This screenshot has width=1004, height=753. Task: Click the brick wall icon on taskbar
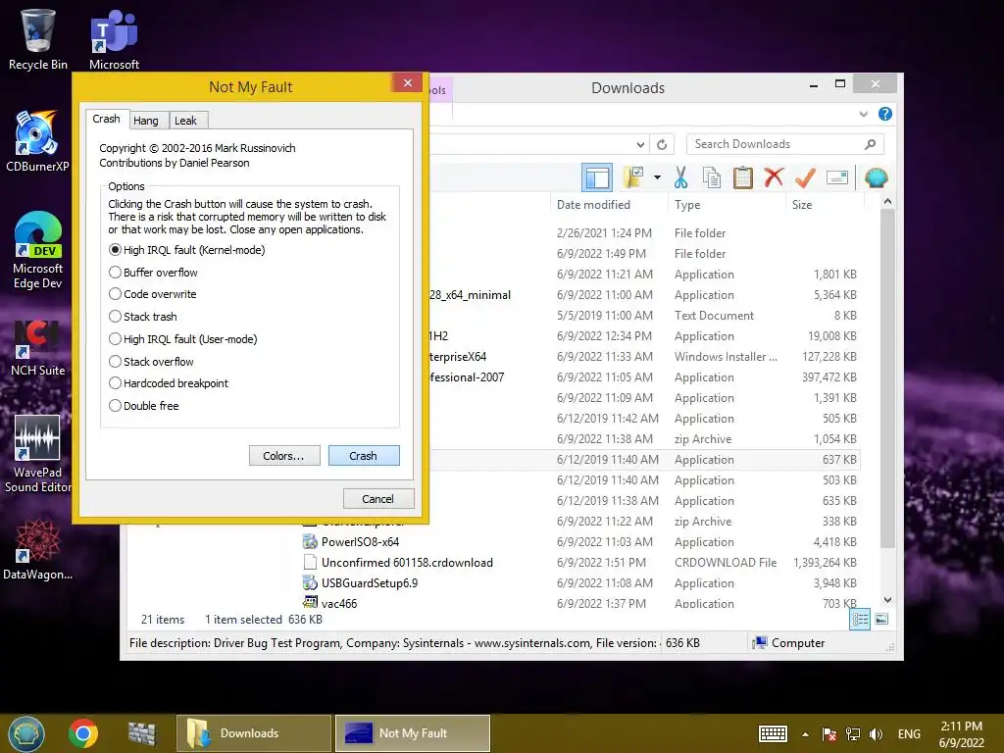[142, 733]
